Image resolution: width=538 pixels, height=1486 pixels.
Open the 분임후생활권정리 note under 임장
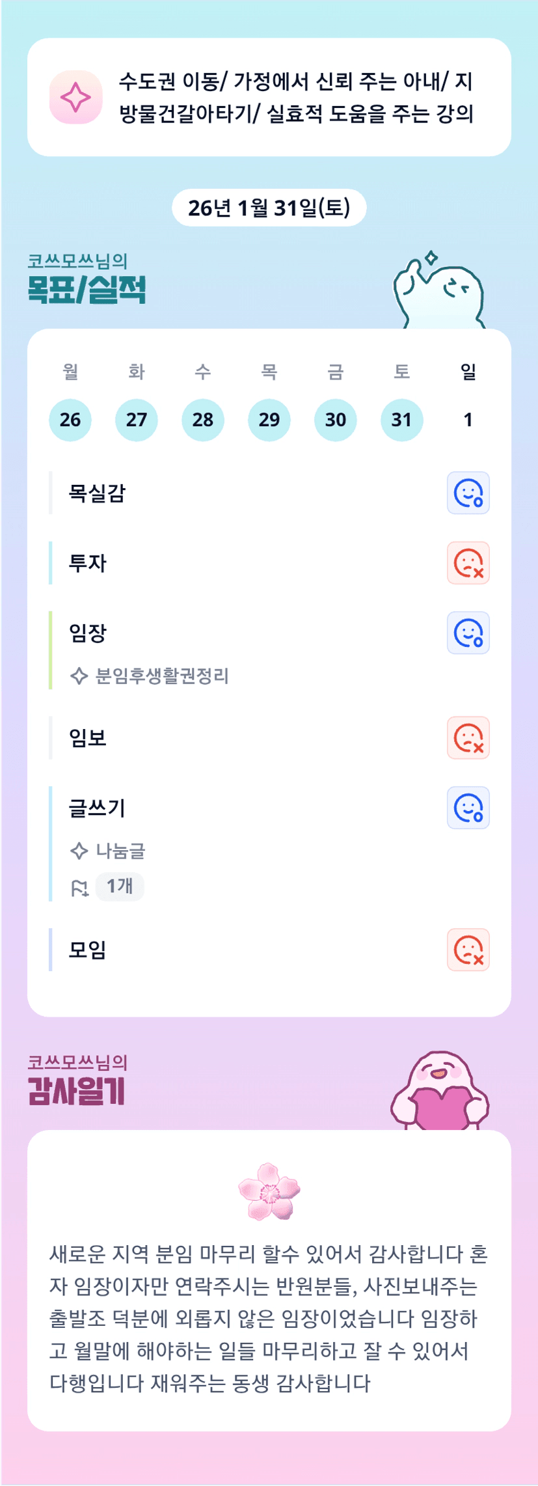pyautogui.click(x=162, y=676)
